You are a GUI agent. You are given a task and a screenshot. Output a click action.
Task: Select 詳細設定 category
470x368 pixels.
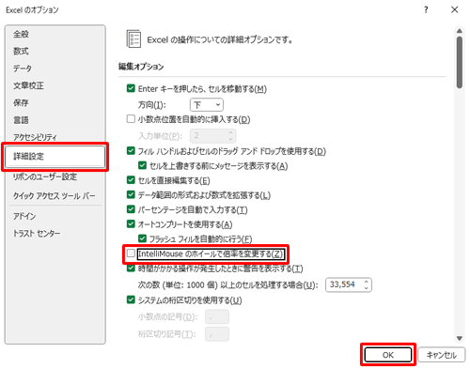click(55, 157)
